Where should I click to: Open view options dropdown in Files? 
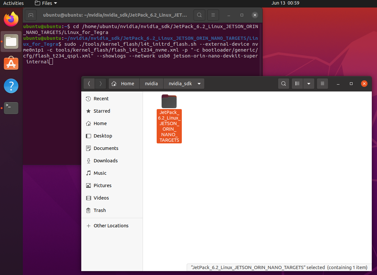click(x=309, y=84)
